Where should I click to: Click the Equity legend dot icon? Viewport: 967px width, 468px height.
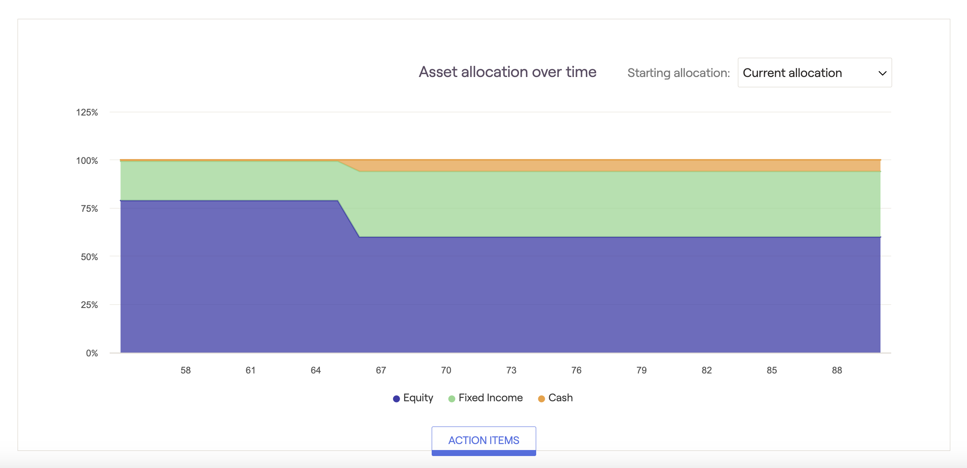pyautogui.click(x=396, y=399)
